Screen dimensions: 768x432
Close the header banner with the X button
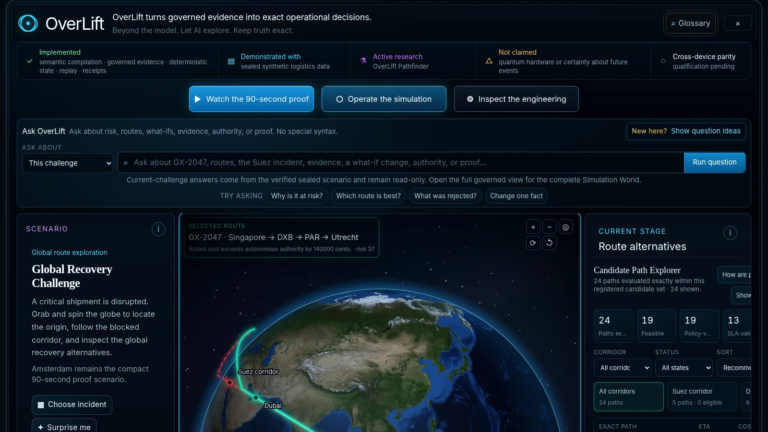737,24
